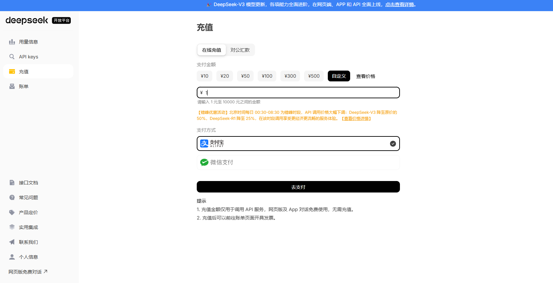Switch to the 对公汇款 tab

click(x=240, y=50)
